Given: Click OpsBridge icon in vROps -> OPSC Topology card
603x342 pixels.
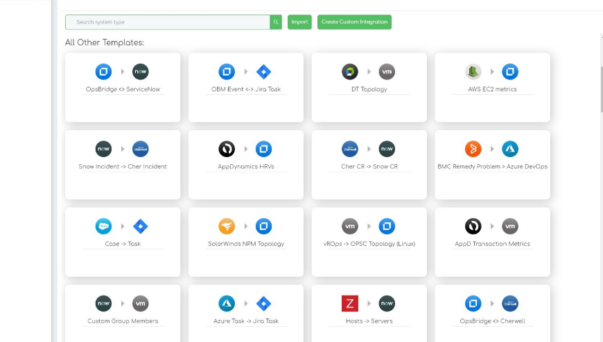Looking at the screenshot, I should [387, 226].
